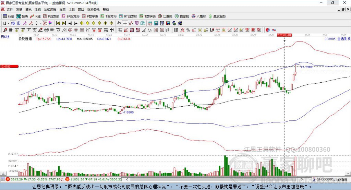Click the Shenzhen index 11031.26 status entry
This screenshot has height=190, width=351.
(x=93, y=179)
